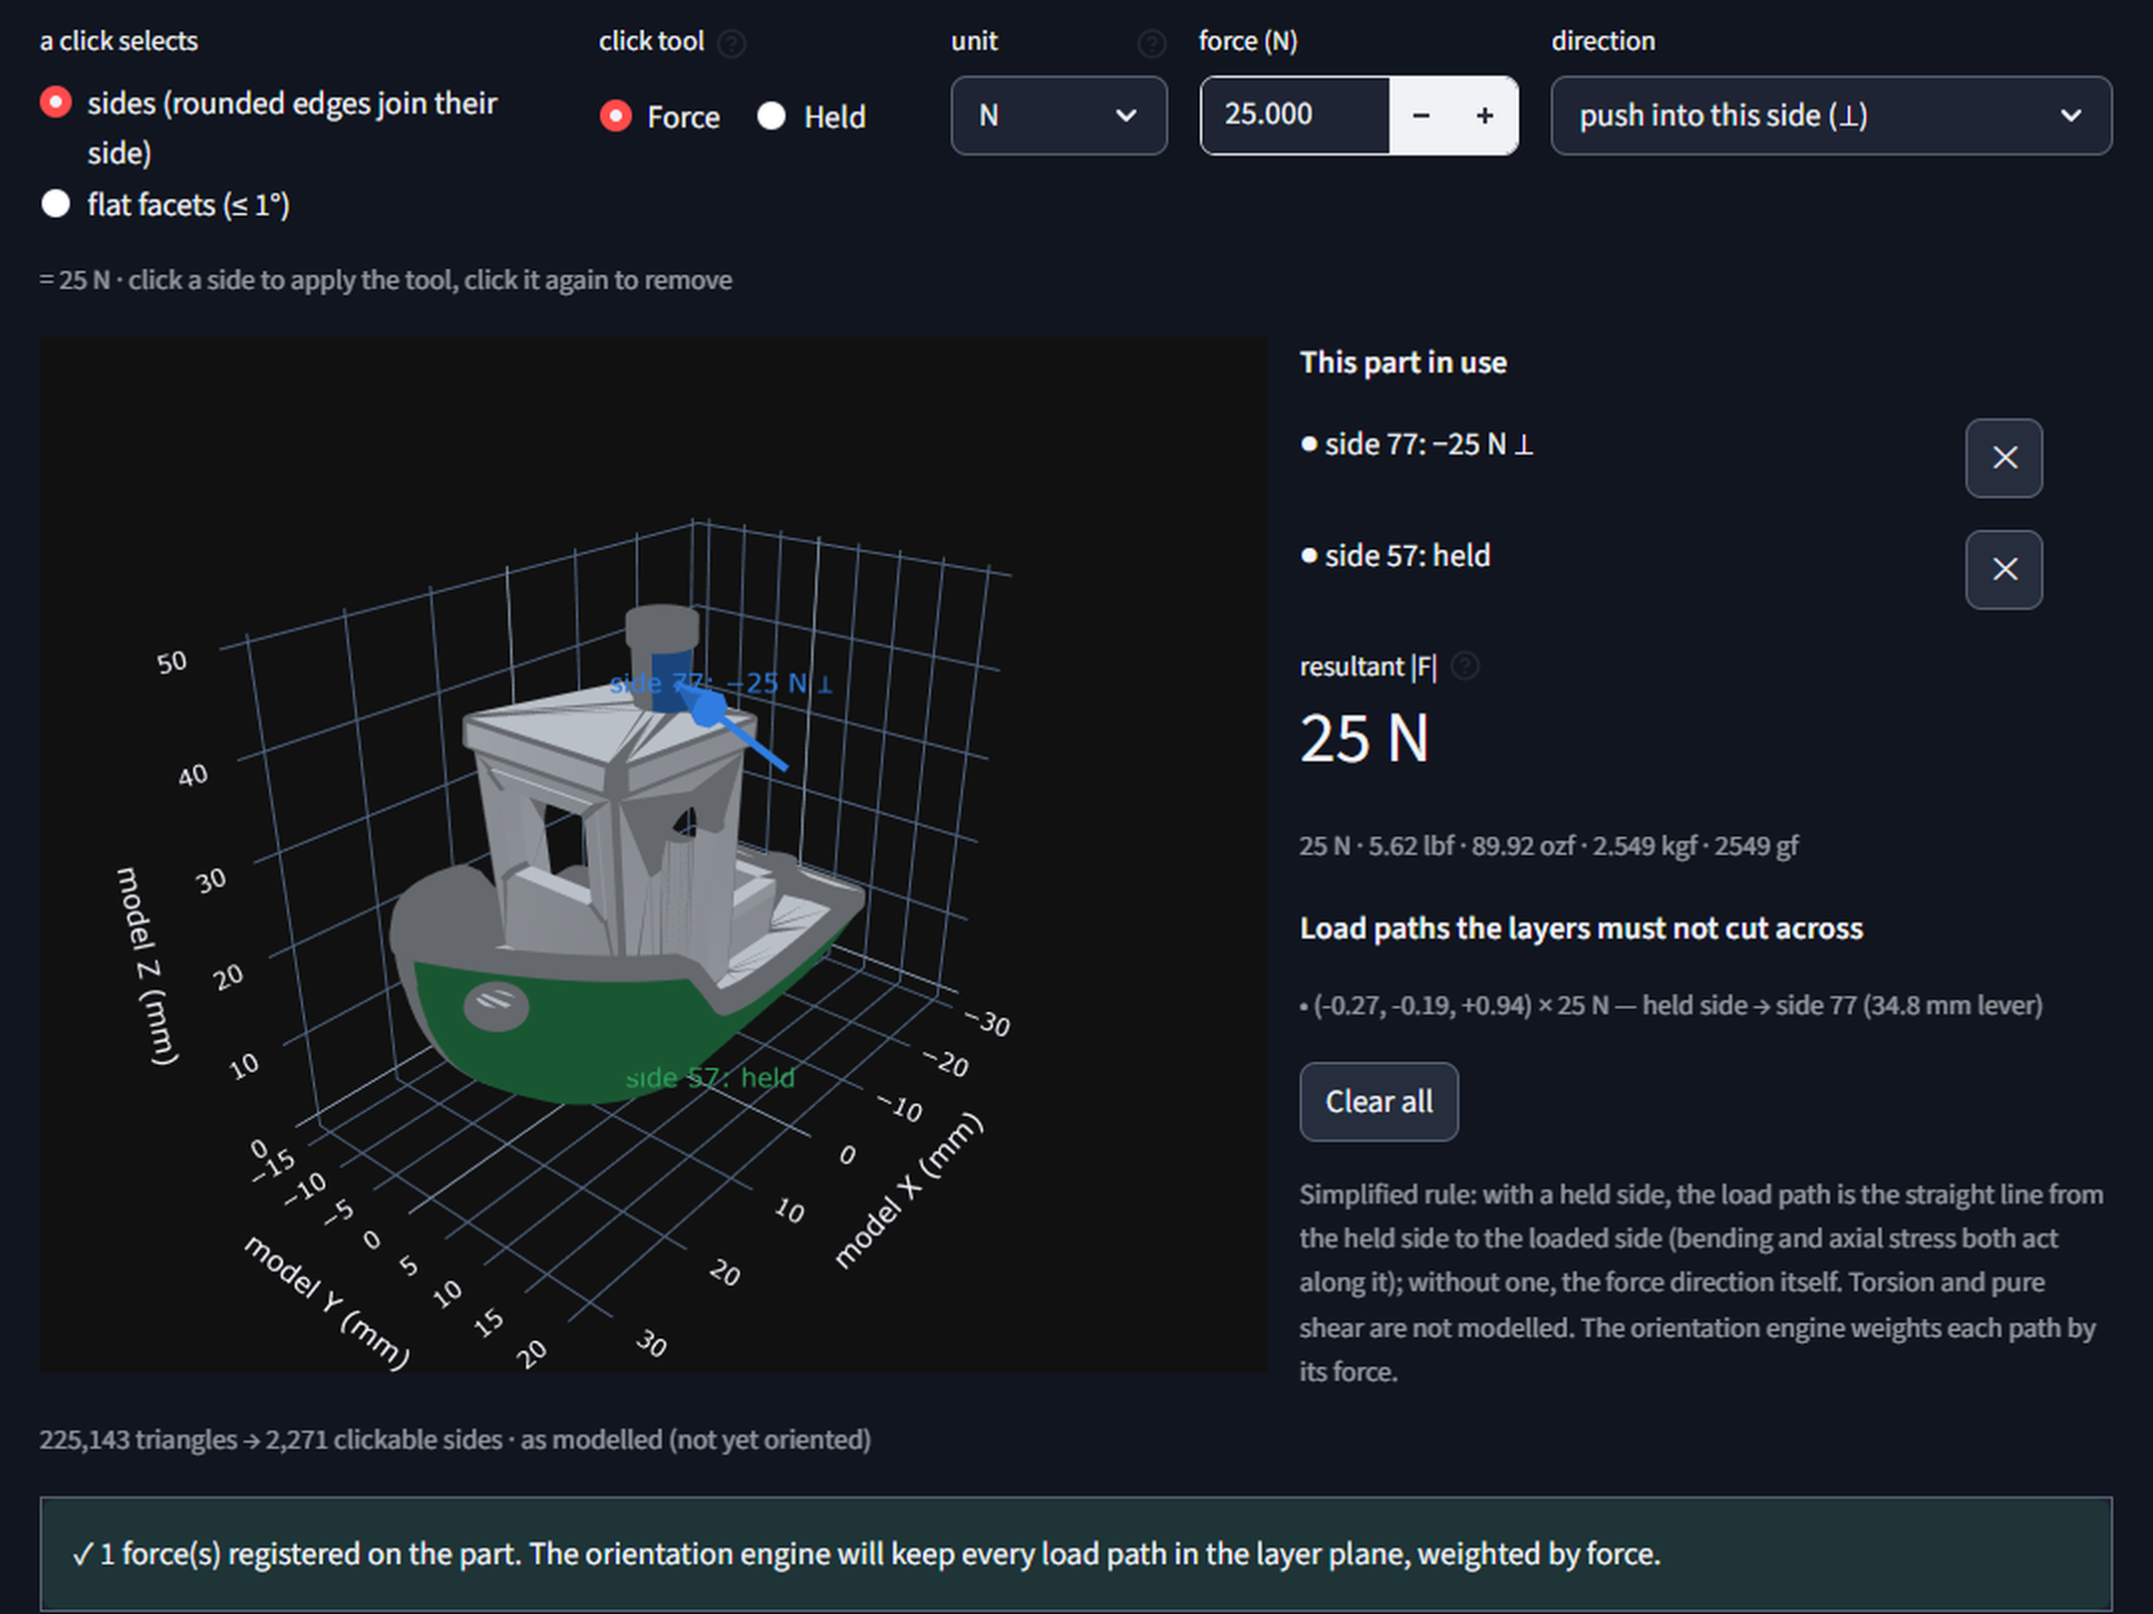This screenshot has width=2153, height=1614.
Task: Click the force value input field
Action: coord(1295,116)
